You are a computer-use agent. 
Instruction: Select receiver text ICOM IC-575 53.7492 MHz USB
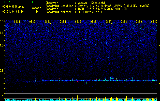pos(102,9)
